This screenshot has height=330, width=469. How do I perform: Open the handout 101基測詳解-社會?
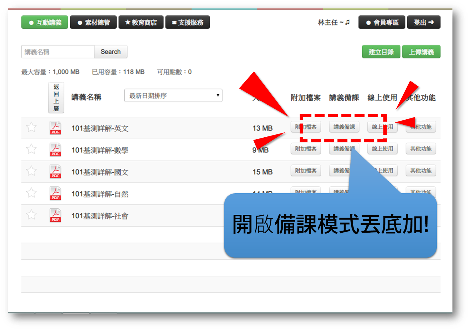100,216
